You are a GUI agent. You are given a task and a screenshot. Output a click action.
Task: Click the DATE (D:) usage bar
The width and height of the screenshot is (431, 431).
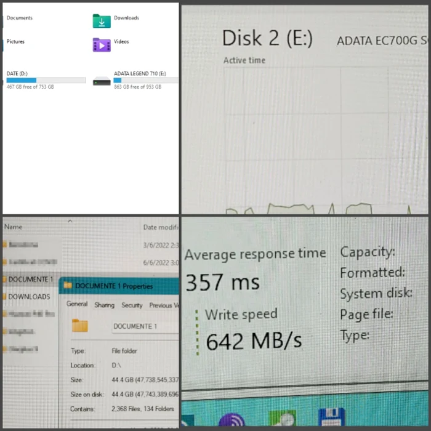[x=46, y=80]
